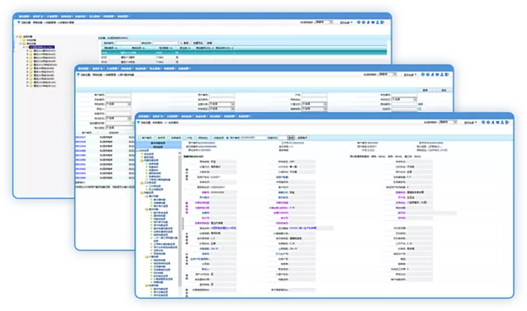This screenshot has width=527, height=311.
Task: Click the exit icon at the middle window's far right
Action: [447, 74]
